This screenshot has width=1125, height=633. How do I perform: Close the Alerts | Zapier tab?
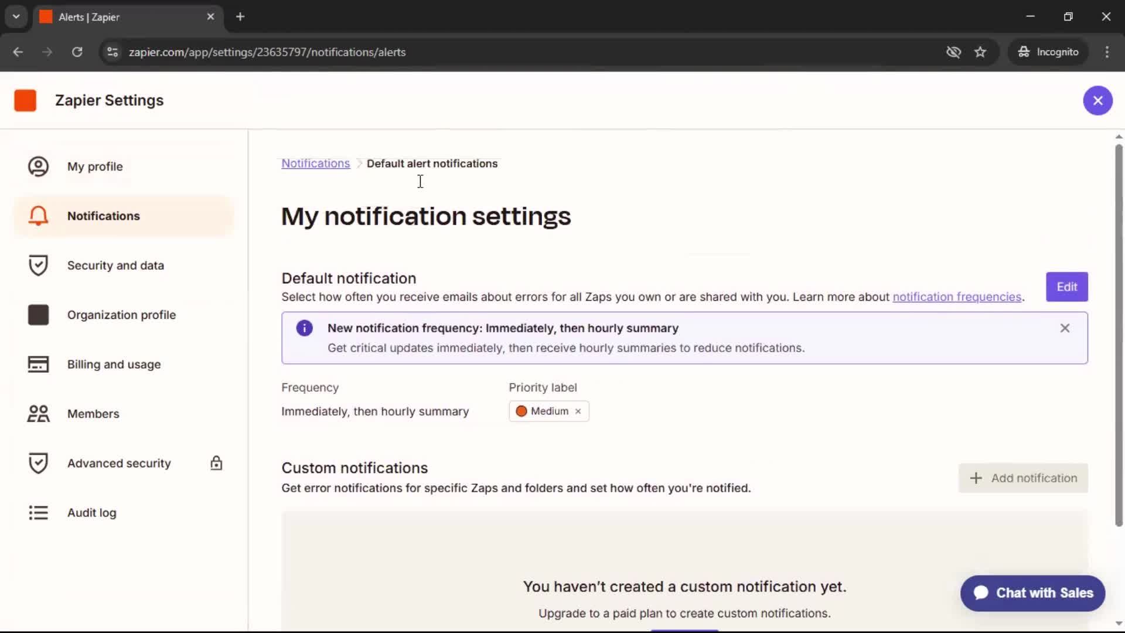(x=210, y=17)
